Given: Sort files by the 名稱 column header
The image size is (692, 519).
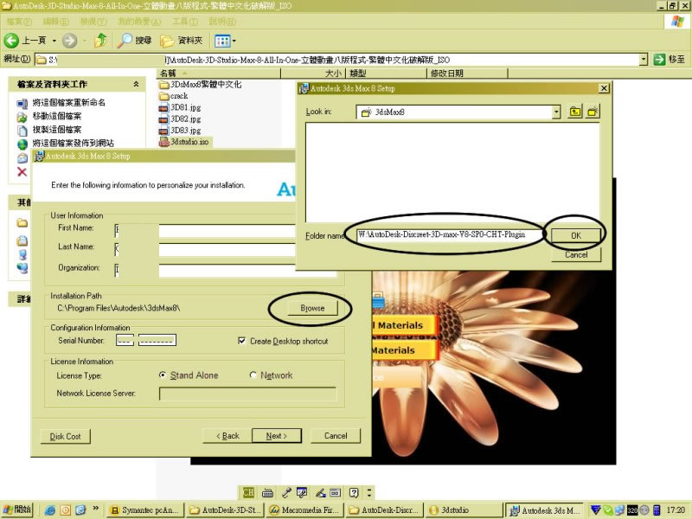Looking at the screenshot, I should [x=219, y=74].
